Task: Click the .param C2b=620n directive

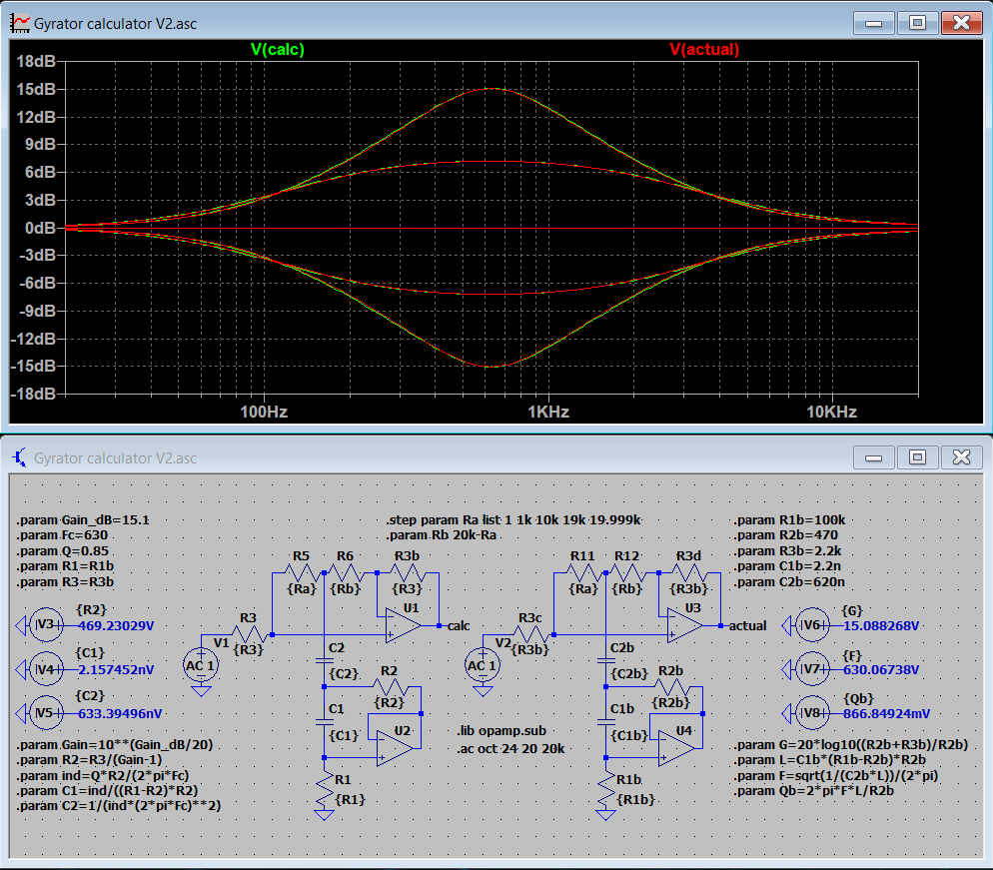Action: click(790, 582)
